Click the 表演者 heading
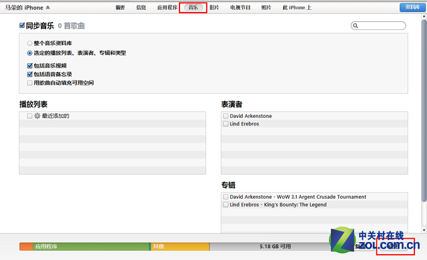427x260 pixels. (x=232, y=104)
